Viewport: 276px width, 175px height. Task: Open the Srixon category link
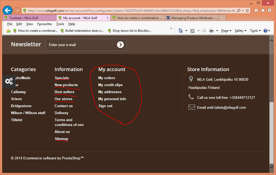click(16, 99)
